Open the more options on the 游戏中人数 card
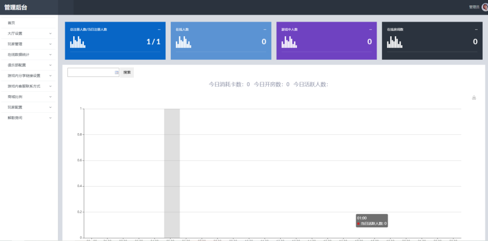This screenshot has height=241, width=488. 370,30
